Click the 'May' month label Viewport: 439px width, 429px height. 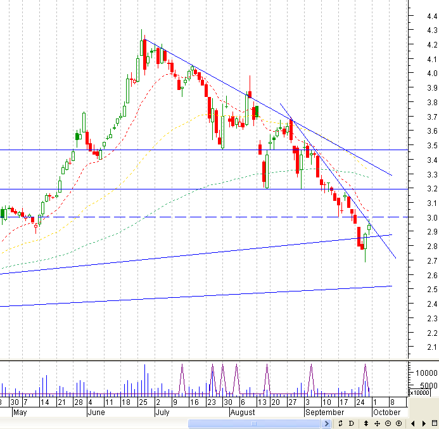[20, 412]
